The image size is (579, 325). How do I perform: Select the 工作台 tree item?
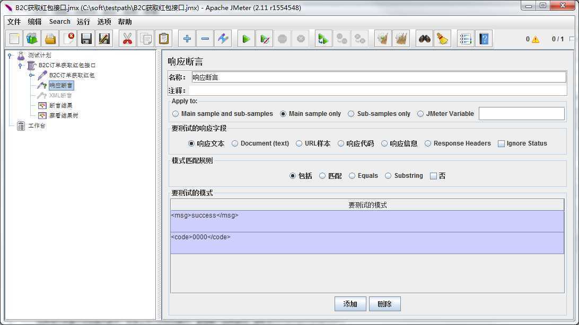point(37,125)
